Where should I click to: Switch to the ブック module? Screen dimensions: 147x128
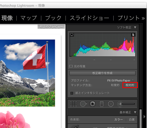[53, 18]
